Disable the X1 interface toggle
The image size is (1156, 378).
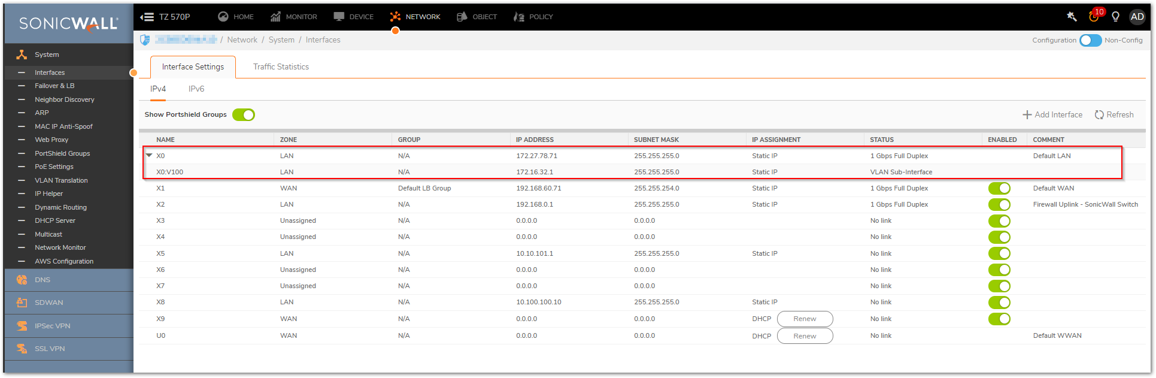[x=999, y=188]
